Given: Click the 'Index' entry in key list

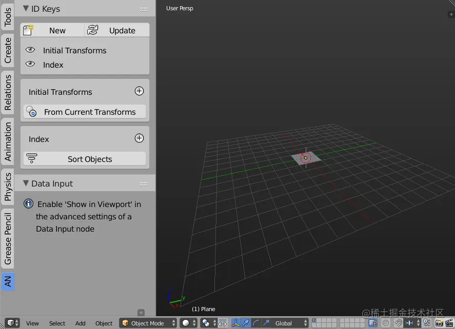Looking at the screenshot, I should click(x=53, y=65).
